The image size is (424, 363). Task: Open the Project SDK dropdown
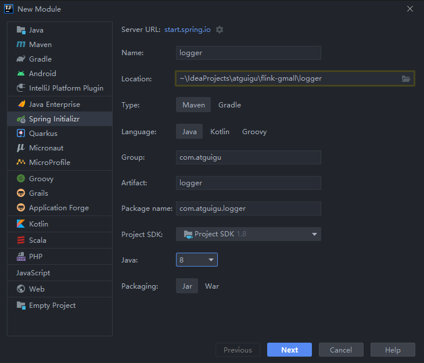tap(248, 234)
